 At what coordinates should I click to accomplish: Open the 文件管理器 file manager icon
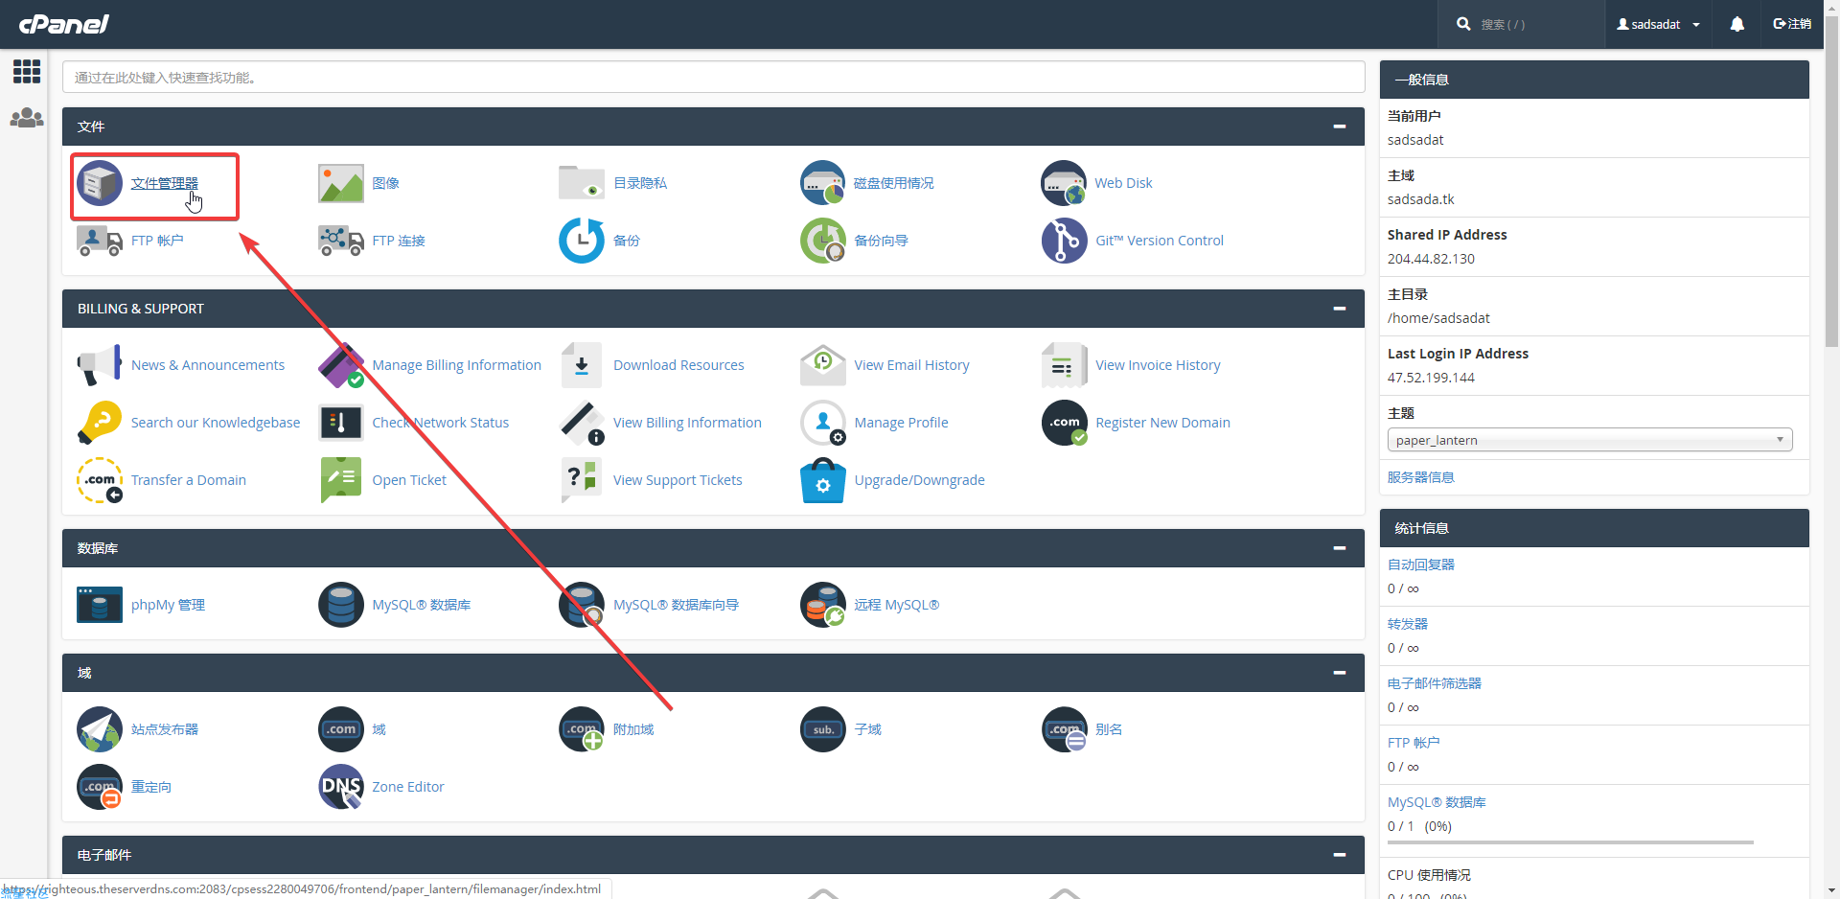[x=100, y=183]
